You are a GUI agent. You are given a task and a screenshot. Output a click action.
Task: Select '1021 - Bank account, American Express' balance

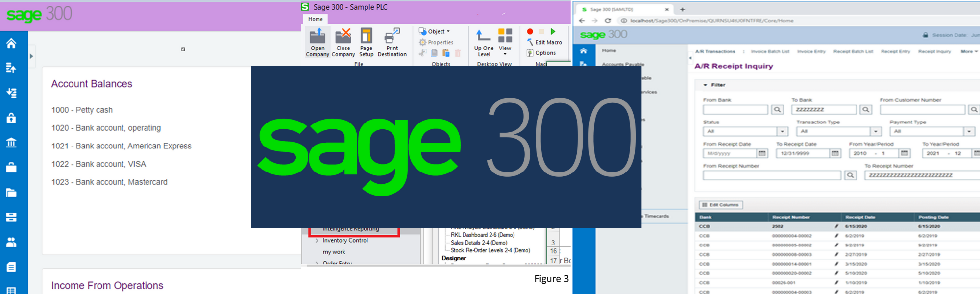point(122,146)
